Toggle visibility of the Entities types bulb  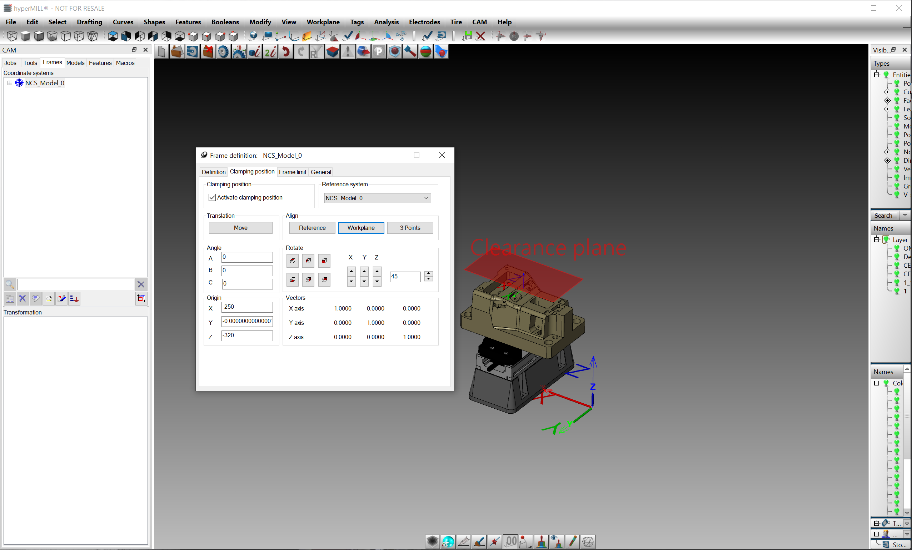886,75
